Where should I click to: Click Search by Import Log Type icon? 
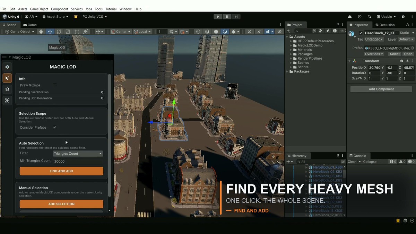pos(335,31)
